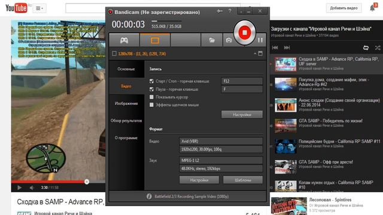Image resolution: width=383 pixels, height=215 pixels.
Task: Open Bandicam output folder icon
Action: tap(212, 40)
